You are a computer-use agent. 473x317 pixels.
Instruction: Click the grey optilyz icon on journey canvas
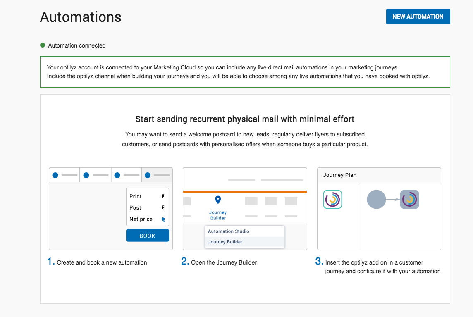[409, 199]
